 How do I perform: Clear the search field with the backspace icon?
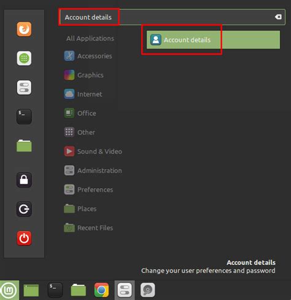pos(278,17)
